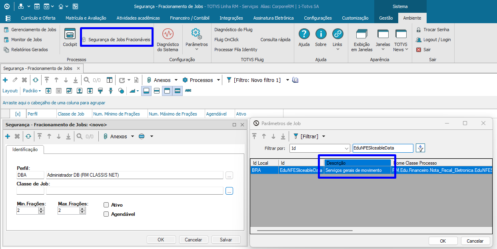Image resolution: width=497 pixels, height=249 pixels.
Task: Open the Padrão layout dropdown
Action: (32, 91)
